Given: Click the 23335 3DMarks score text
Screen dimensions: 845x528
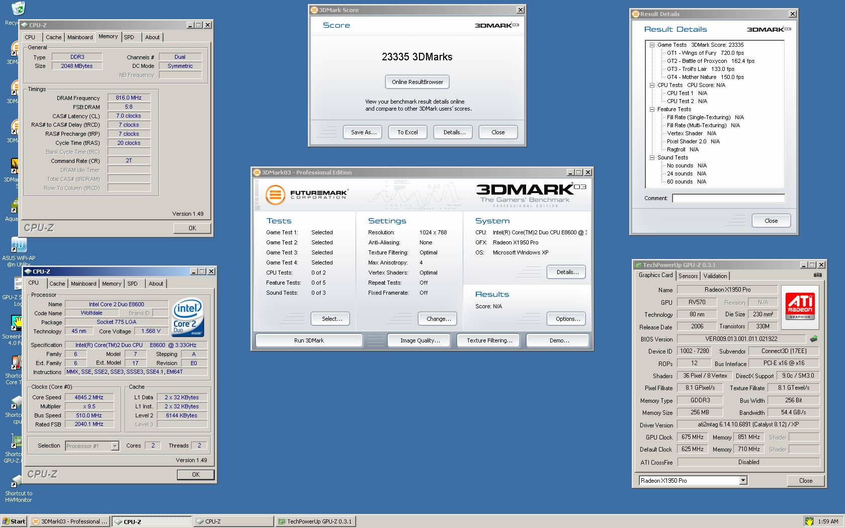Looking at the screenshot, I should (x=417, y=57).
